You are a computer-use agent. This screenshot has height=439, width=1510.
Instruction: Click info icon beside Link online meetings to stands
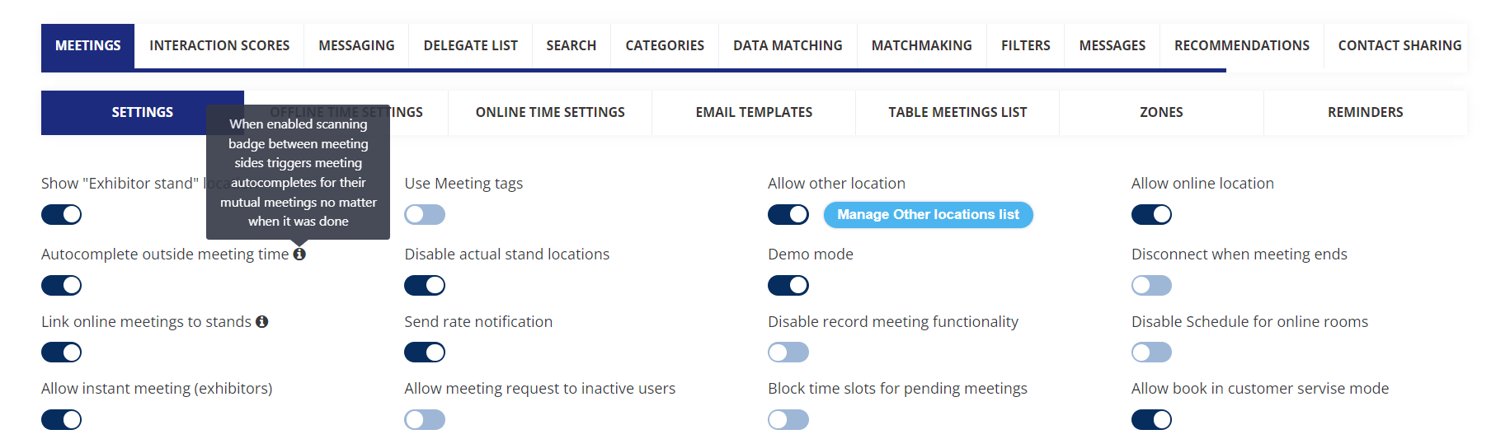pyautogui.click(x=261, y=322)
